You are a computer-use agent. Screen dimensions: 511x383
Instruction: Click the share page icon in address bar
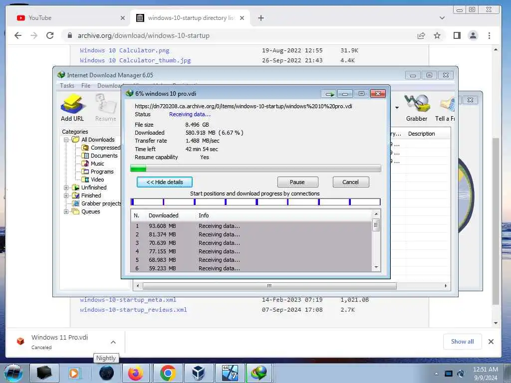click(x=421, y=35)
